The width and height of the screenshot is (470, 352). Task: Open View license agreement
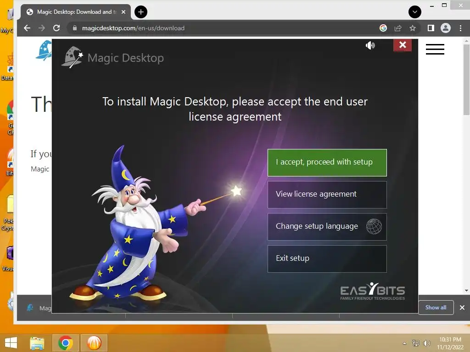click(327, 194)
